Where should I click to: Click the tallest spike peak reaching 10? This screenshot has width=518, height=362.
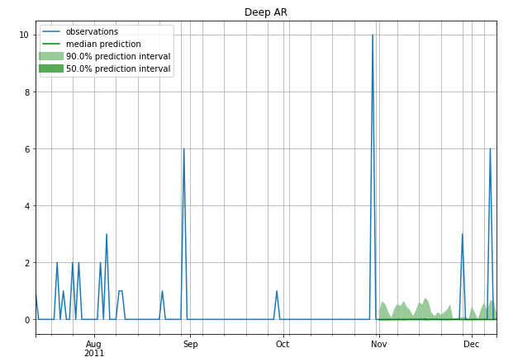(x=373, y=35)
